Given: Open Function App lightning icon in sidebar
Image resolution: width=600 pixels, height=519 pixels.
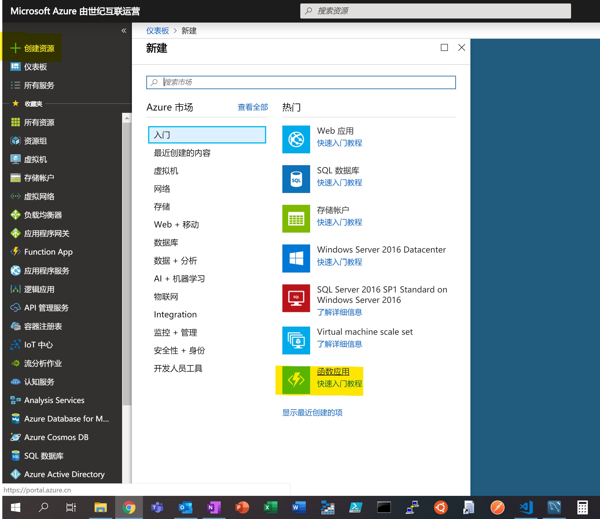Looking at the screenshot, I should pos(15,252).
